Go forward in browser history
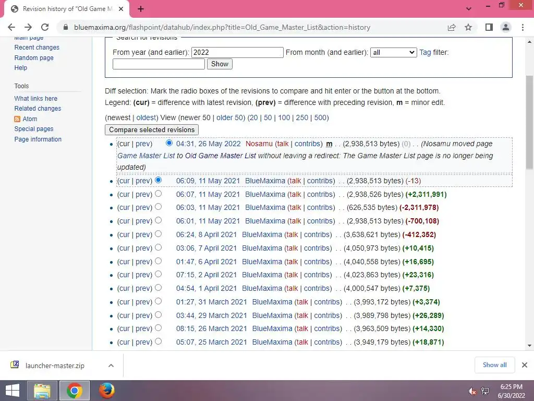534x401 pixels. (28, 27)
